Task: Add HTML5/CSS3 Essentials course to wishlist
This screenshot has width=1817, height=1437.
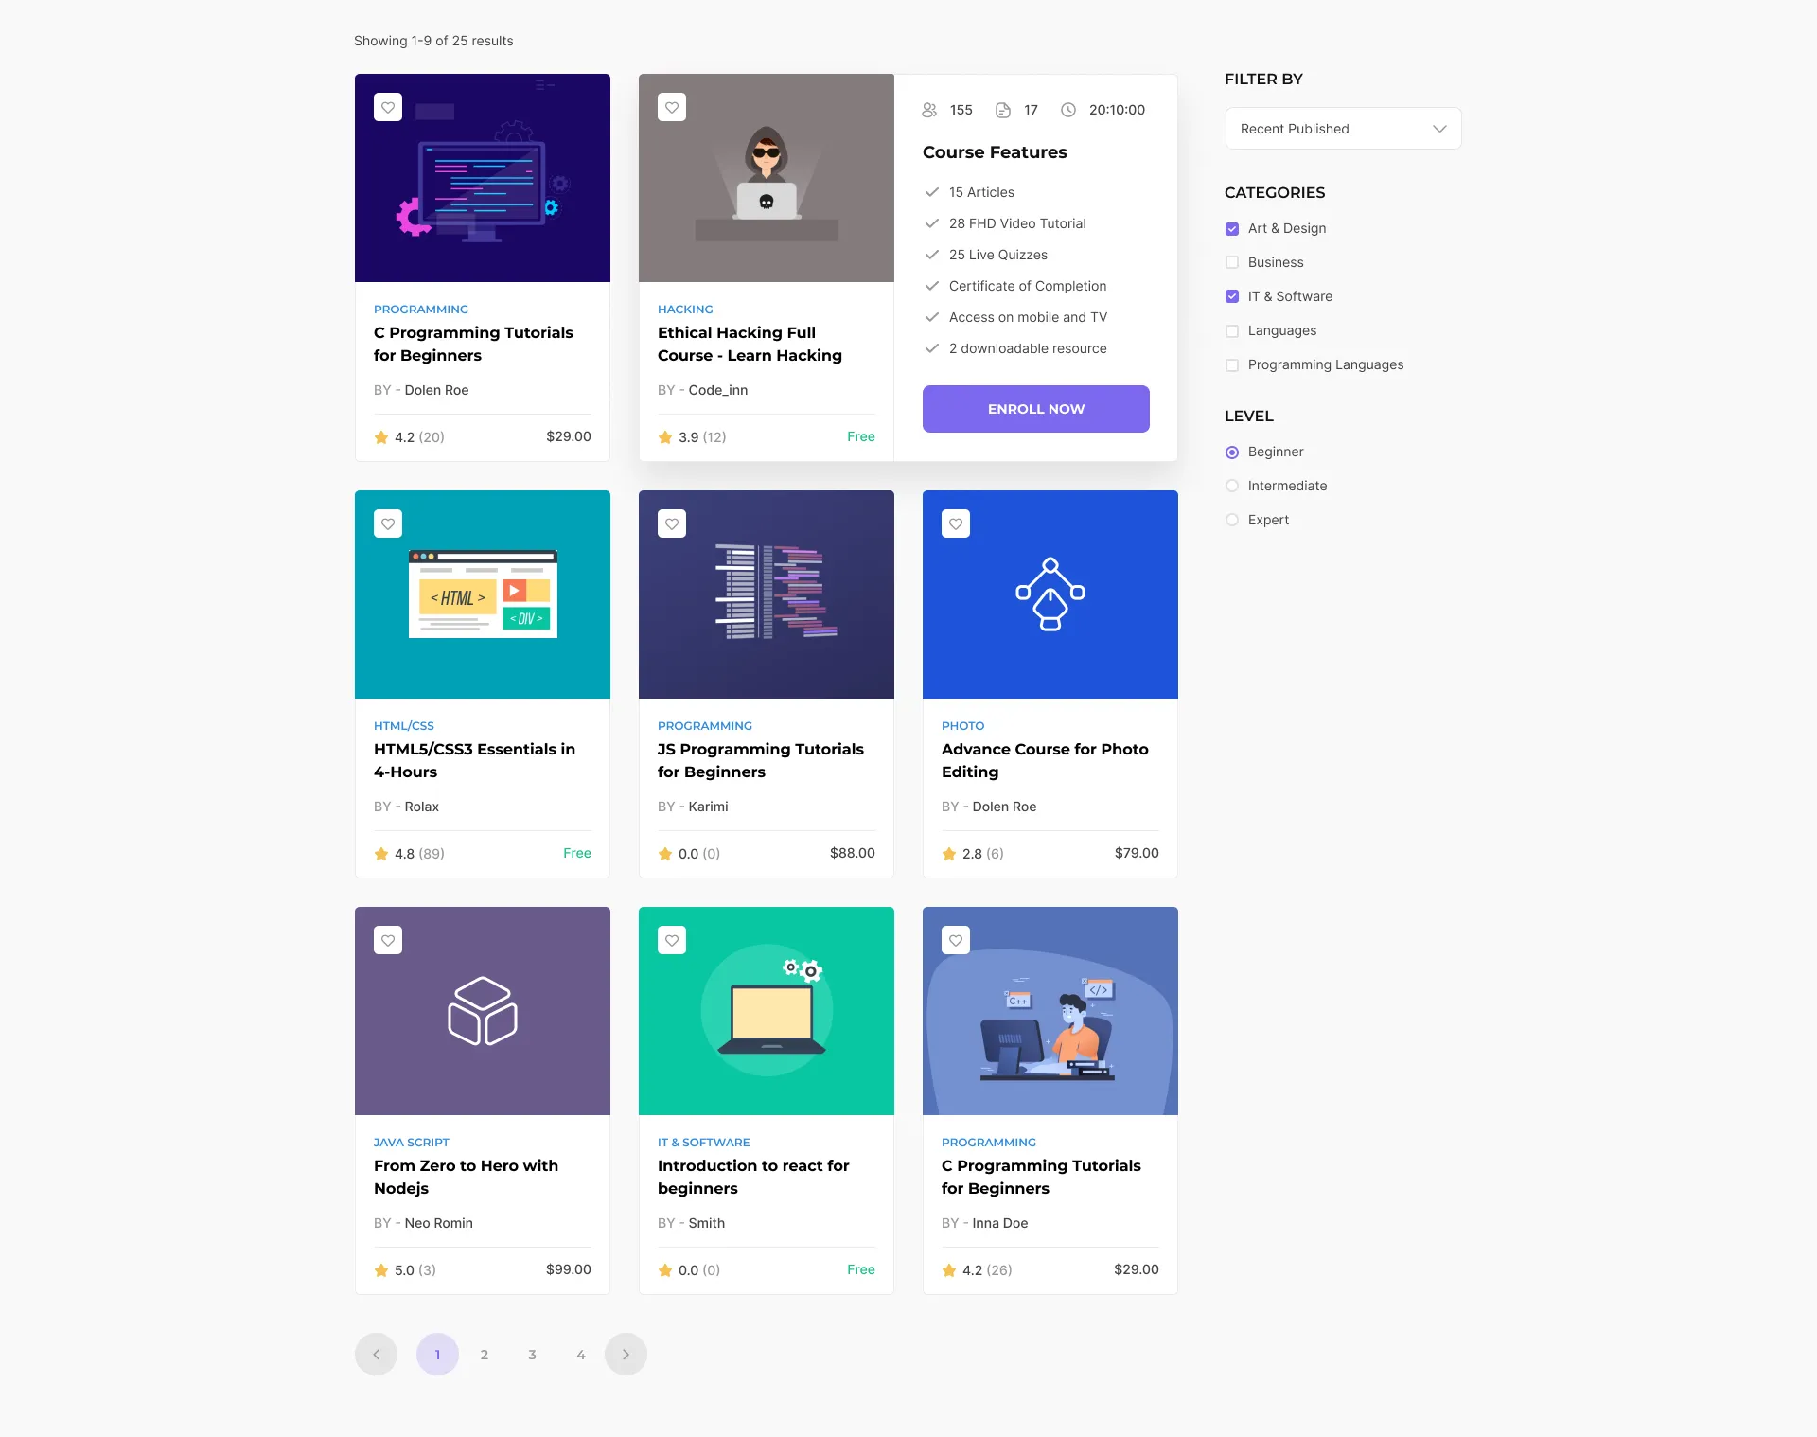Action: [x=388, y=523]
